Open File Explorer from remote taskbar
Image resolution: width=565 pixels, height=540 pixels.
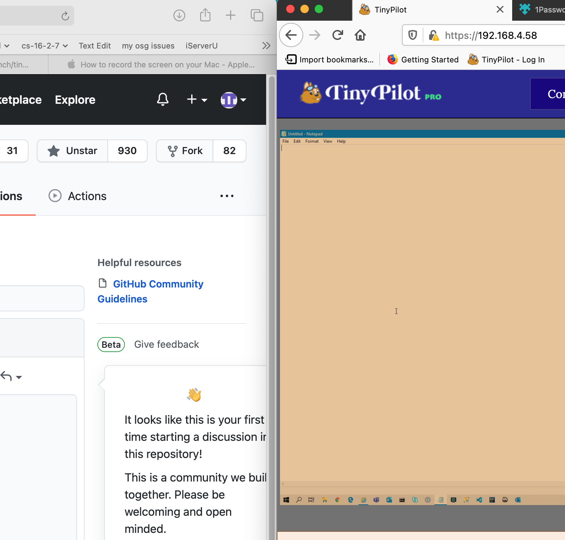[x=325, y=500]
